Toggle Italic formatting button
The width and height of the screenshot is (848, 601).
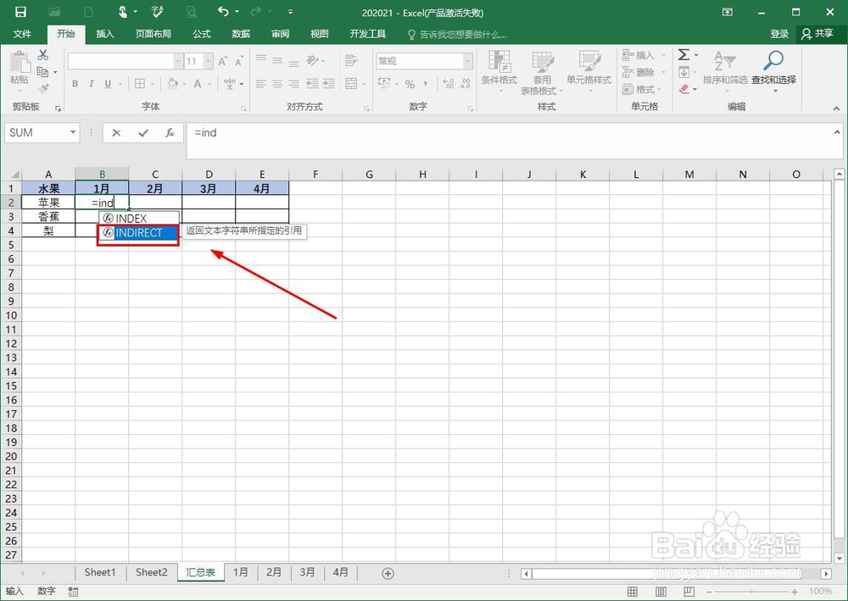(x=92, y=84)
